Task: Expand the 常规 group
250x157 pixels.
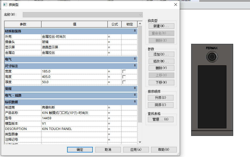Action: [135, 88]
